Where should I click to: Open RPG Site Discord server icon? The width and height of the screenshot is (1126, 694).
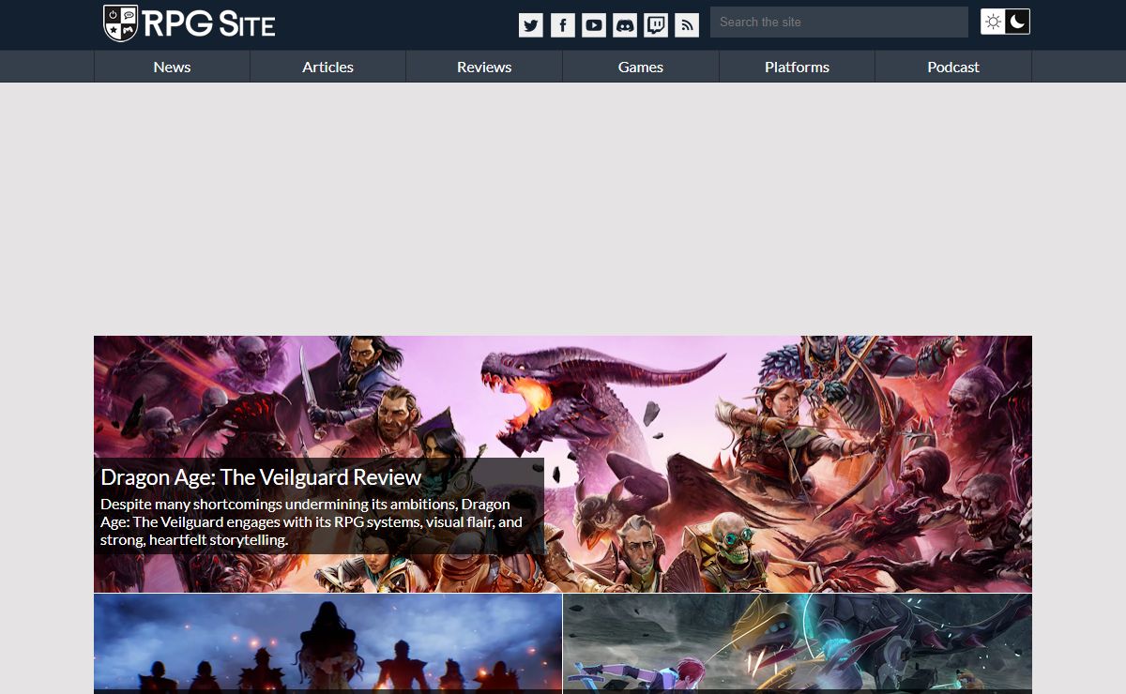[624, 25]
